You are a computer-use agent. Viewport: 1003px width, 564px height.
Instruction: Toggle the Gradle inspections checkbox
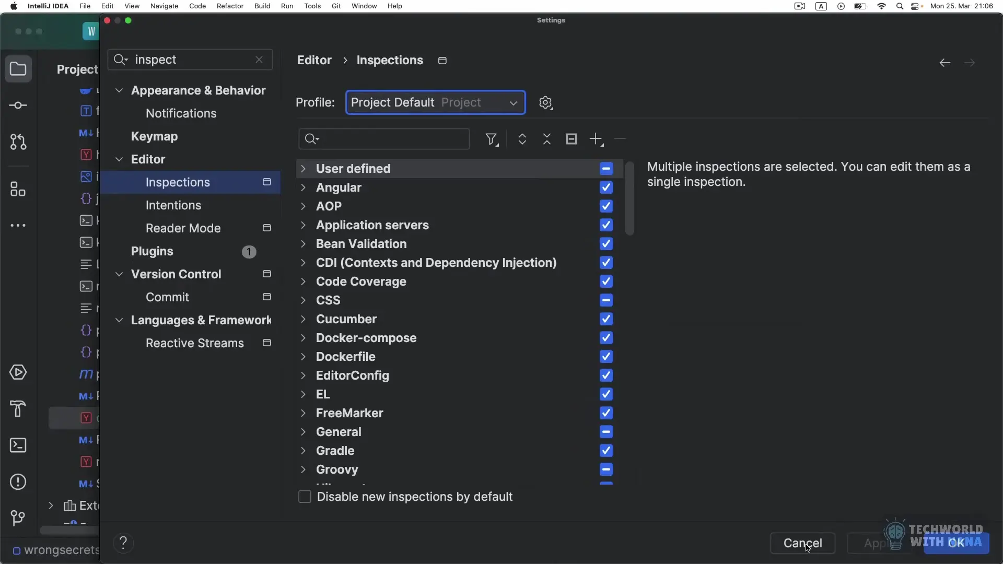[606, 451]
